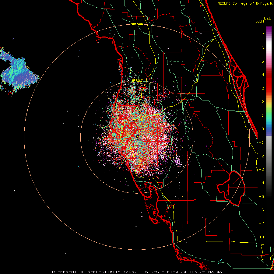Click the [dB] units label
The image size is (274, 274).
(x=260, y=21)
